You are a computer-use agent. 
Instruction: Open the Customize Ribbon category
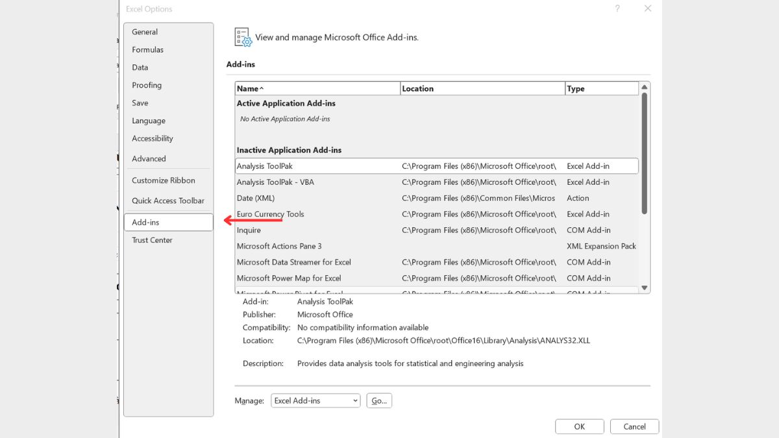click(163, 180)
